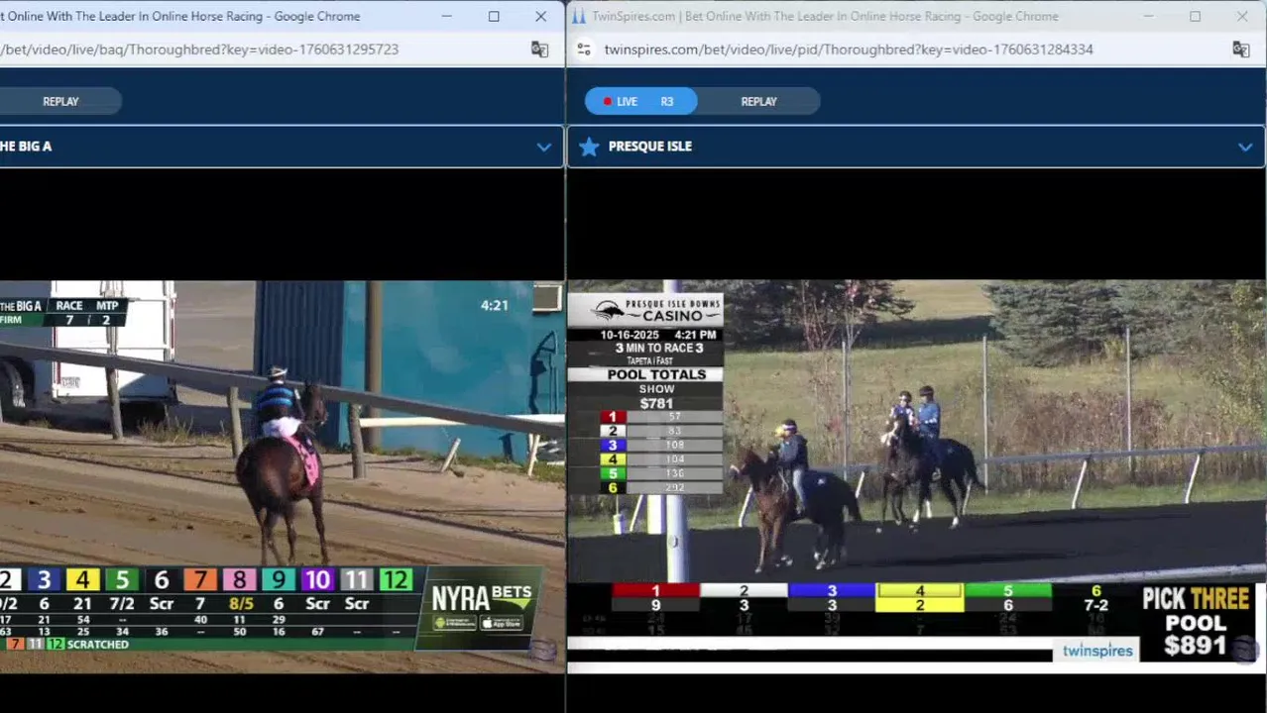Open site information icon beside twinspires.com URL
This screenshot has width=1267, height=713.
point(584,50)
